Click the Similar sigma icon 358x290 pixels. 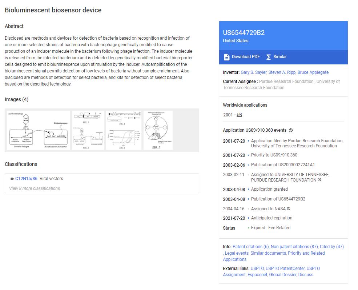[269, 57]
